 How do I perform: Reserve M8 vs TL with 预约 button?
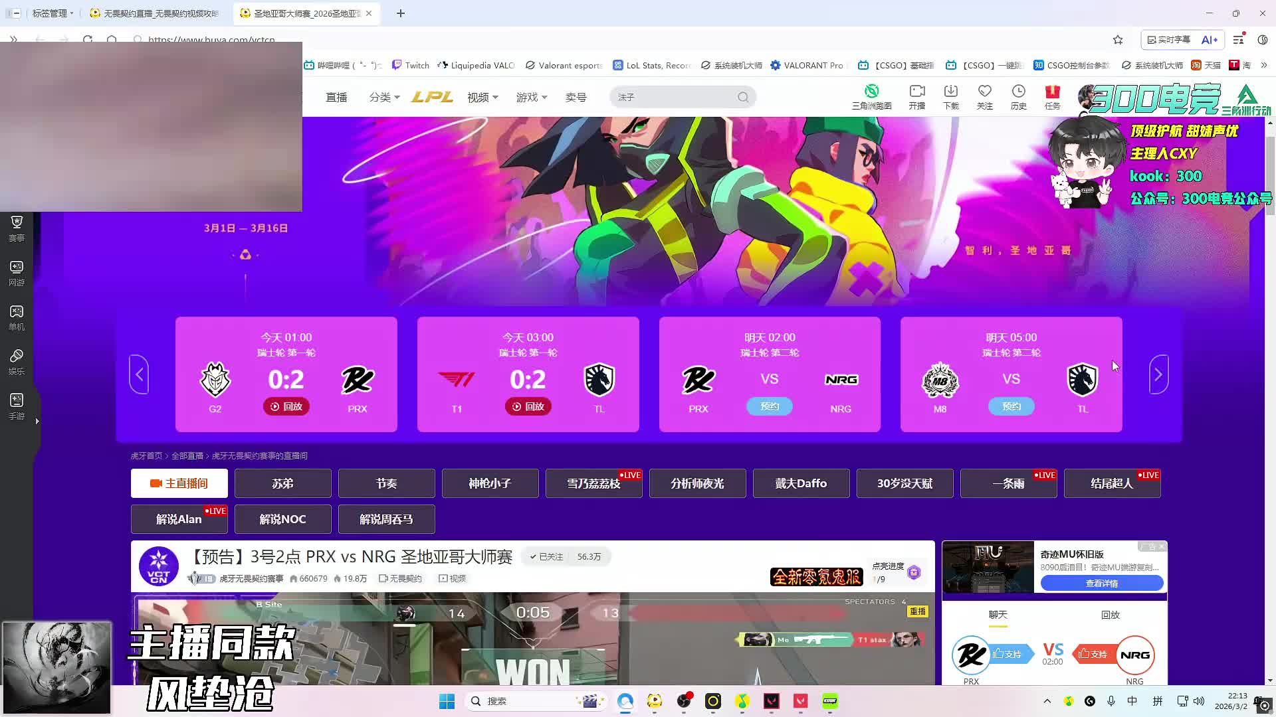tap(1011, 406)
